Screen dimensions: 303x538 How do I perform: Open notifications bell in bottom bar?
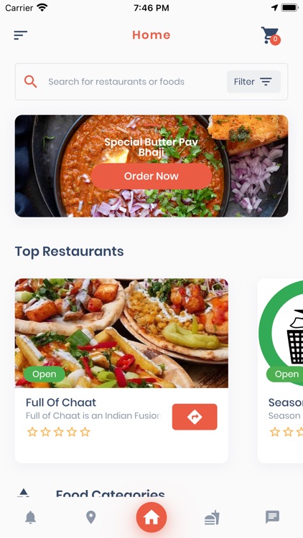click(x=31, y=517)
